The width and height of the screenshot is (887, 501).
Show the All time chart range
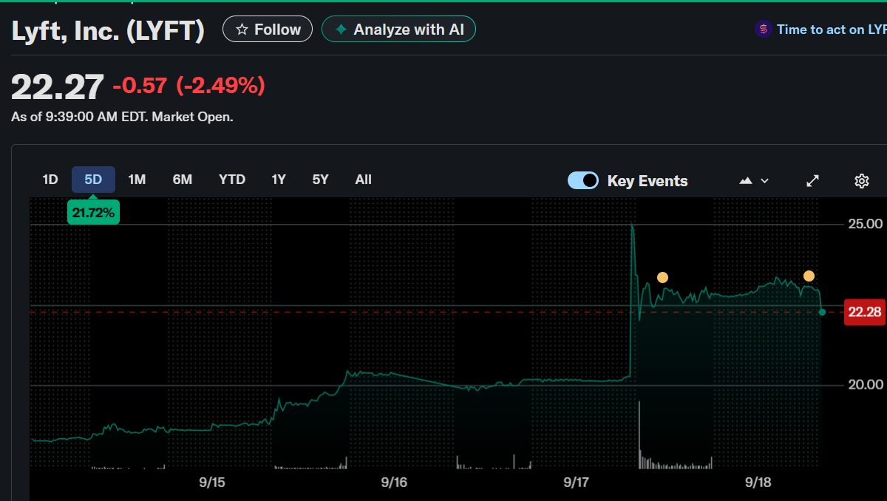[364, 180]
